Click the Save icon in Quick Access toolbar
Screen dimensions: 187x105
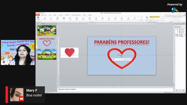(38, 13)
